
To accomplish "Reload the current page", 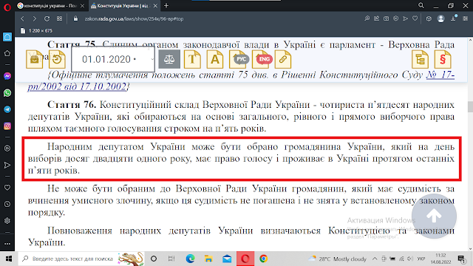I will point(47,18).
